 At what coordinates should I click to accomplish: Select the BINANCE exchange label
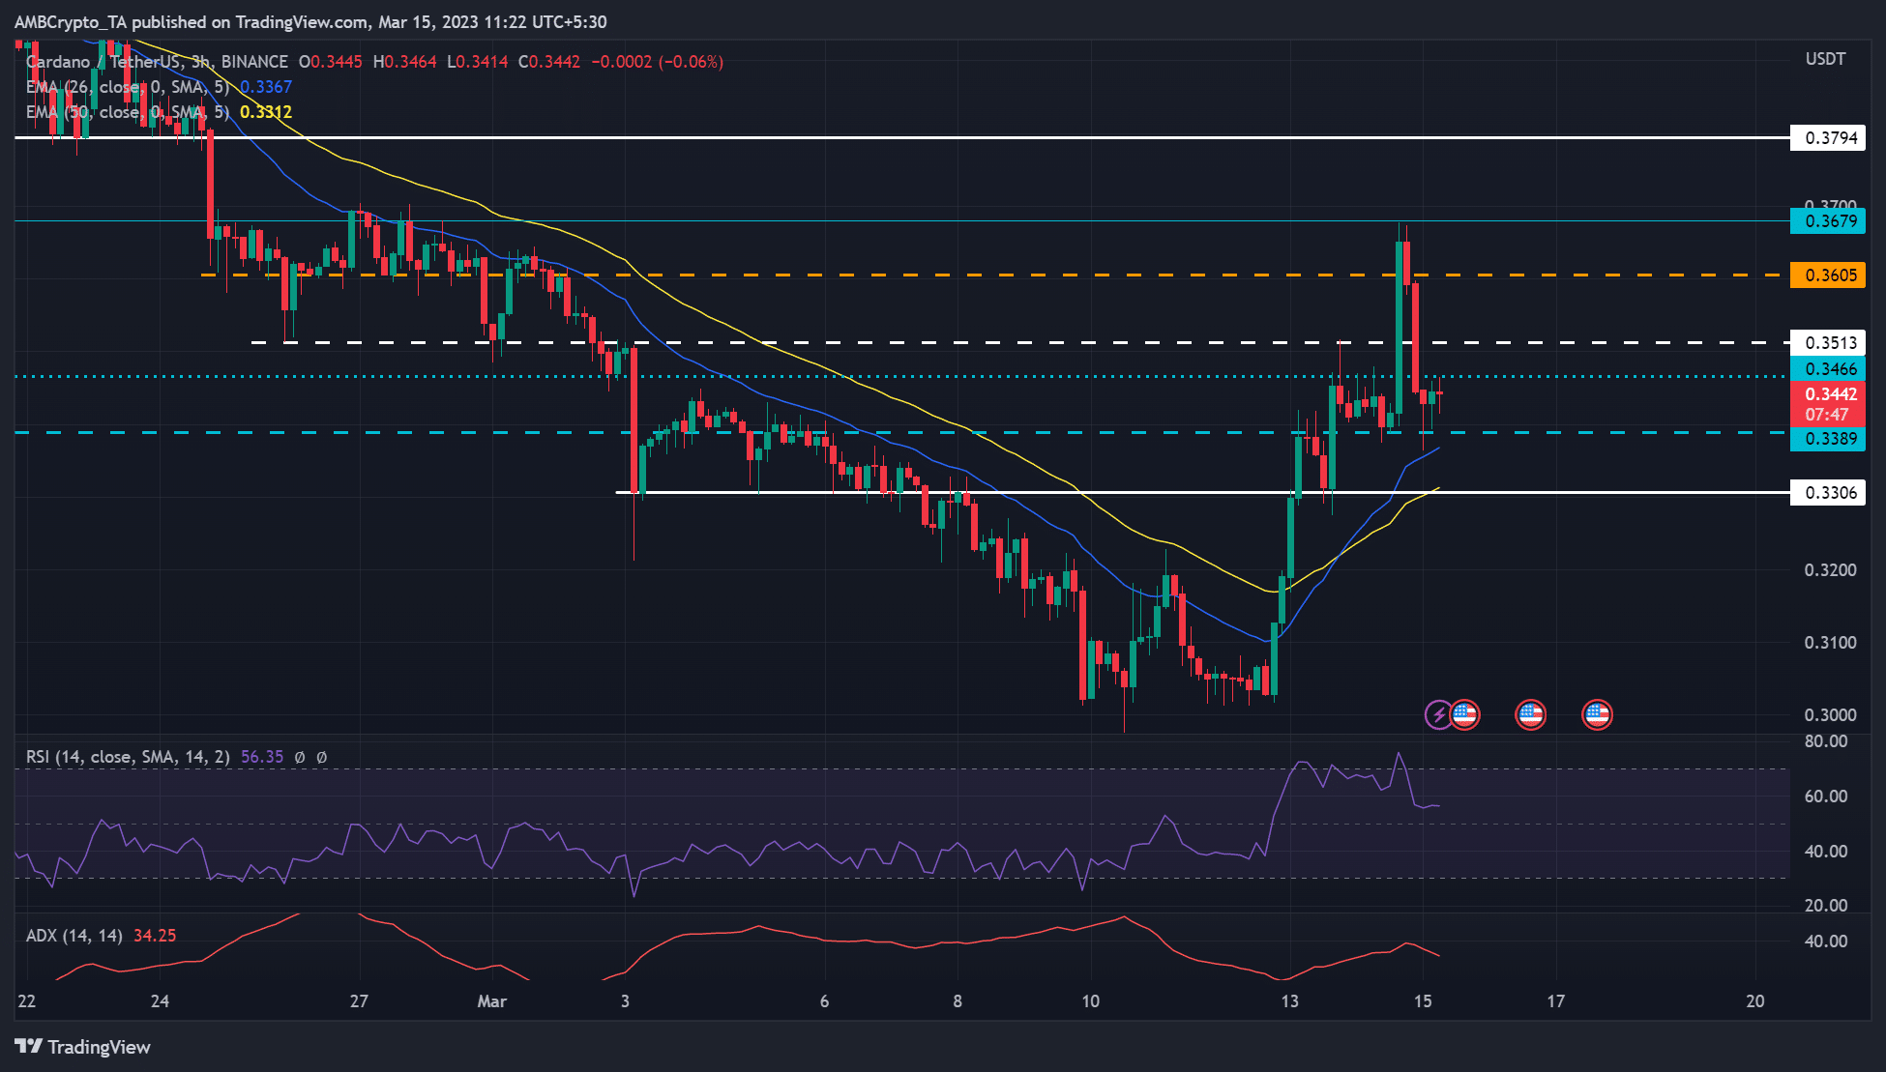coord(253,61)
